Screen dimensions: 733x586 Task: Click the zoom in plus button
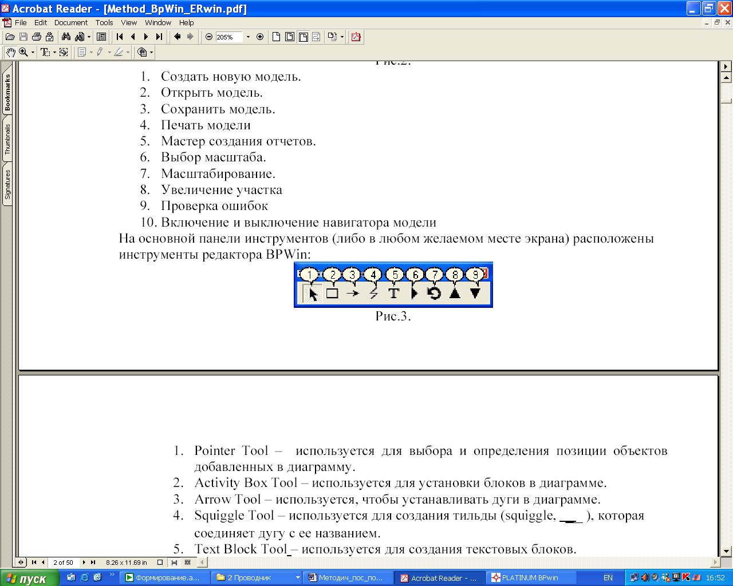click(x=260, y=37)
